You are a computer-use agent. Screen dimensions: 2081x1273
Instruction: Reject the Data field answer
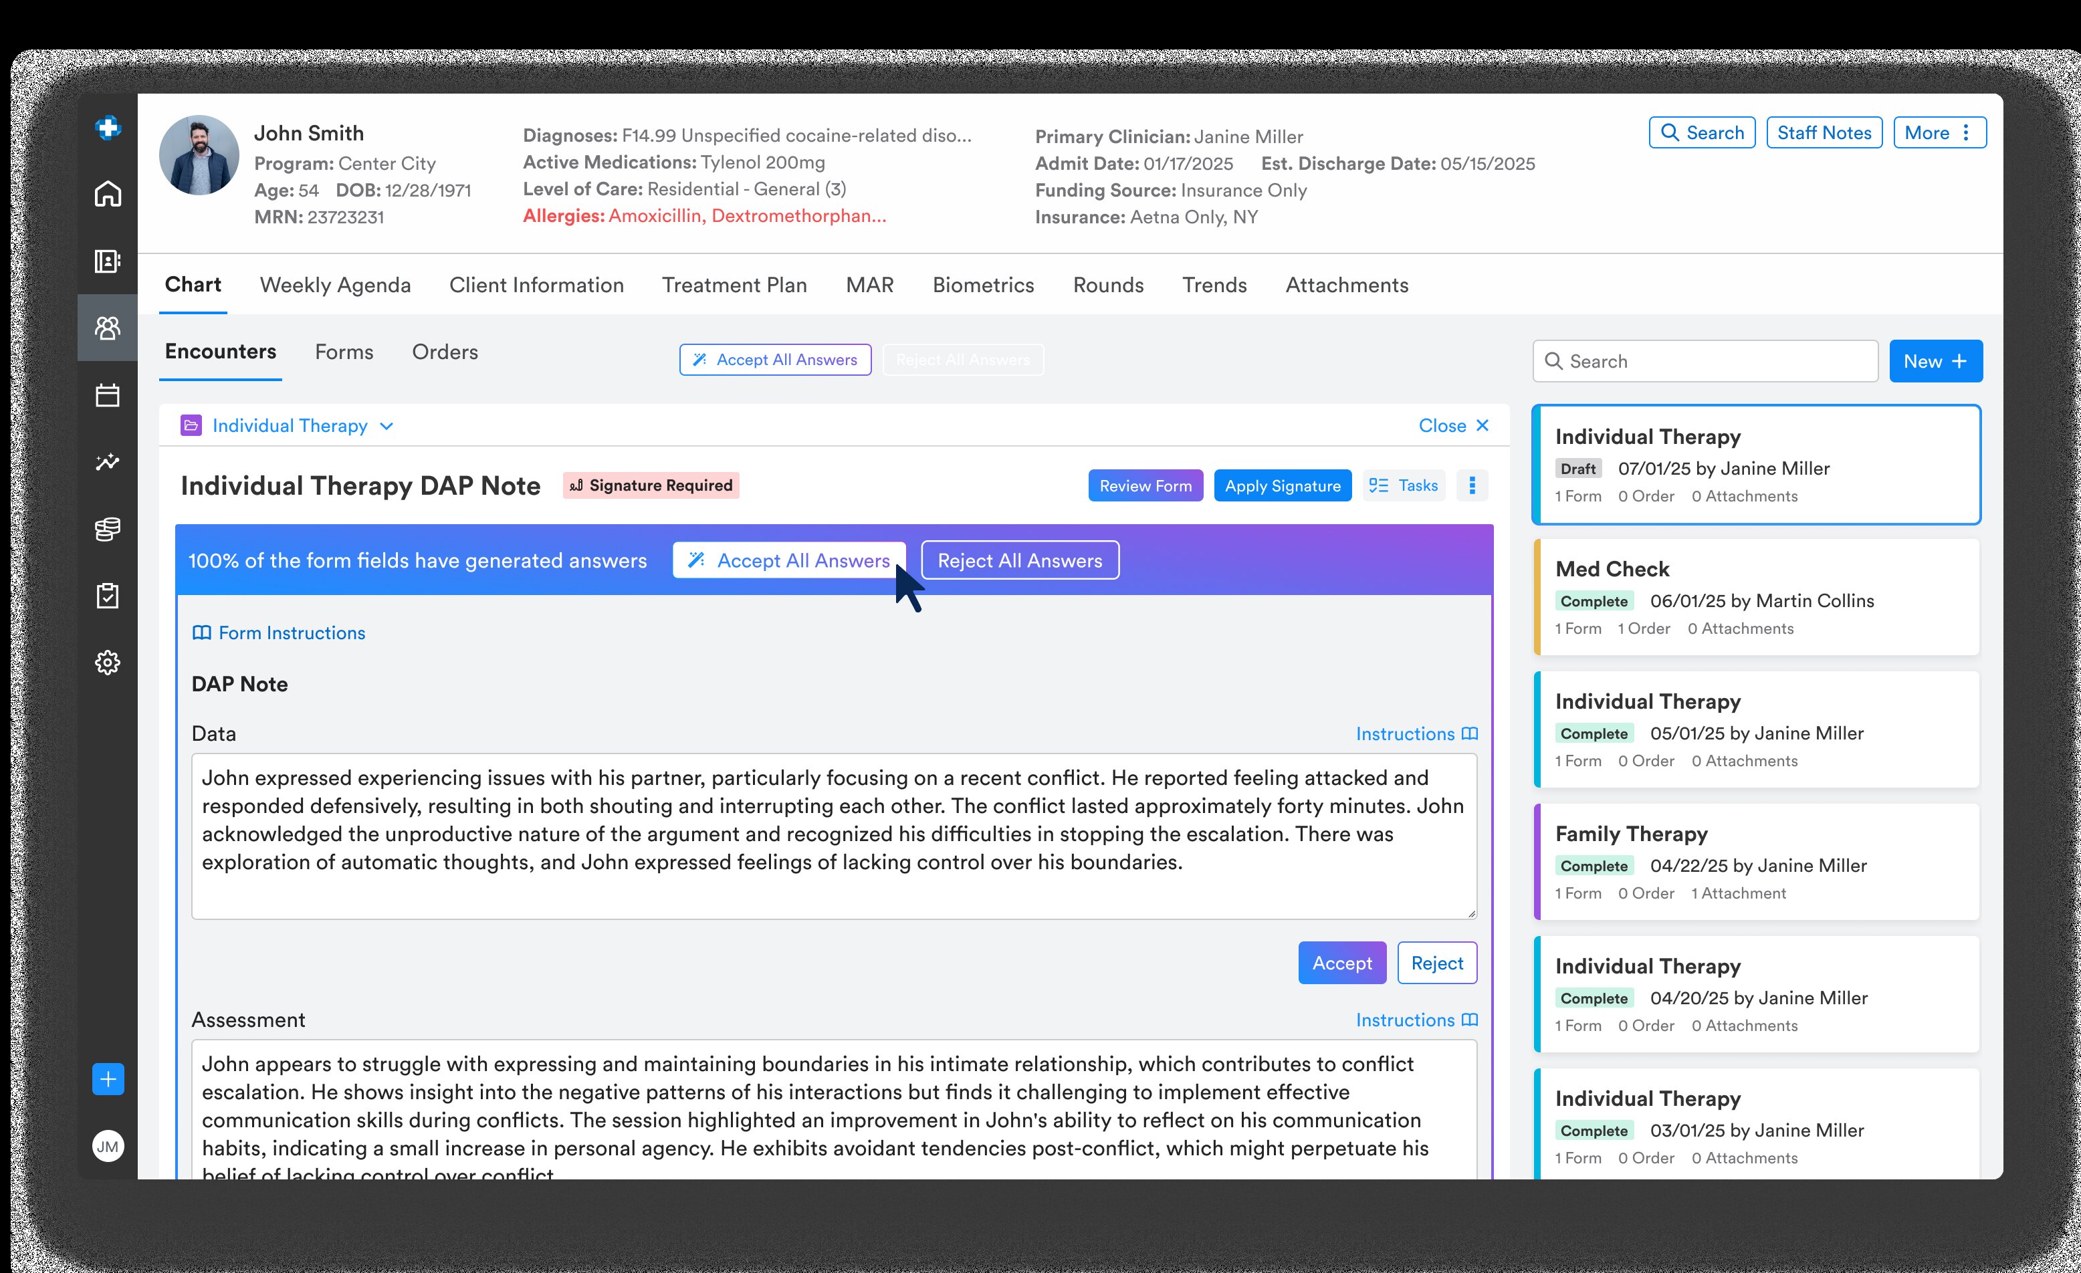(1436, 963)
